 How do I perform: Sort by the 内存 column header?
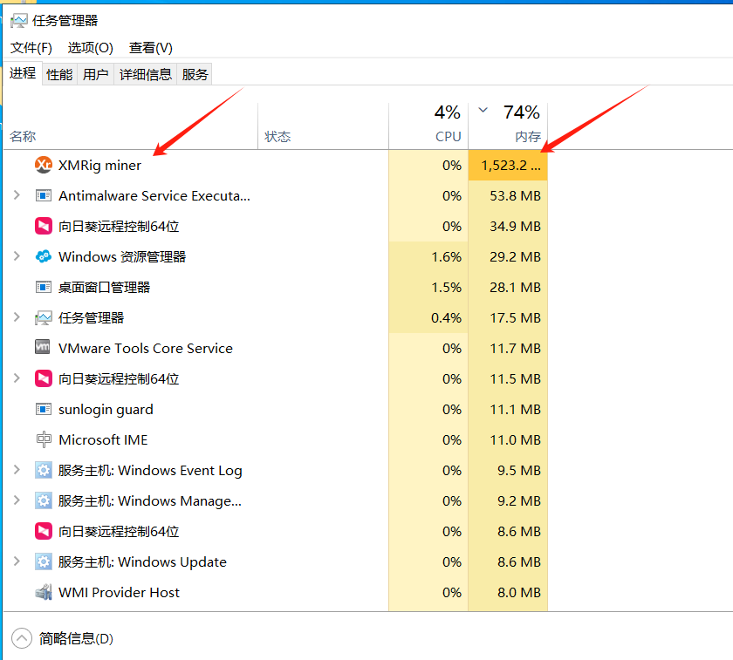pyautogui.click(x=508, y=126)
